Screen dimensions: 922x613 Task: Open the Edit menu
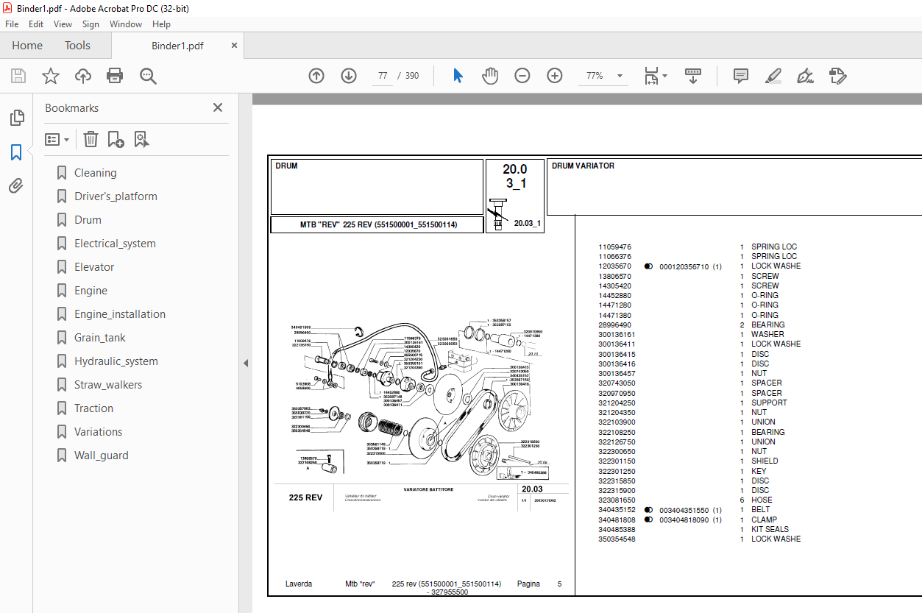[36, 24]
